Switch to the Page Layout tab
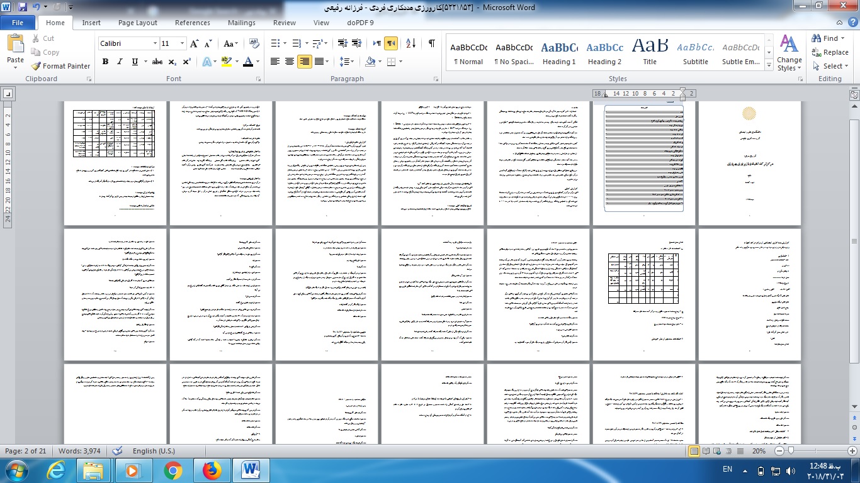Image resolution: width=860 pixels, height=483 pixels. [137, 23]
